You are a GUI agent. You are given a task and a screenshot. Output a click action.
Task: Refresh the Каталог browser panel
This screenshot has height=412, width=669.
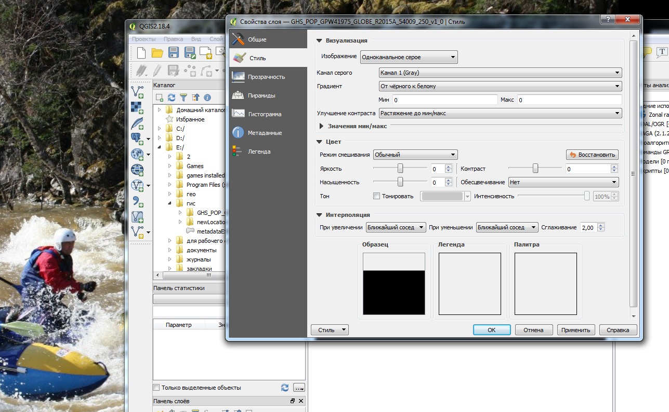tap(172, 98)
